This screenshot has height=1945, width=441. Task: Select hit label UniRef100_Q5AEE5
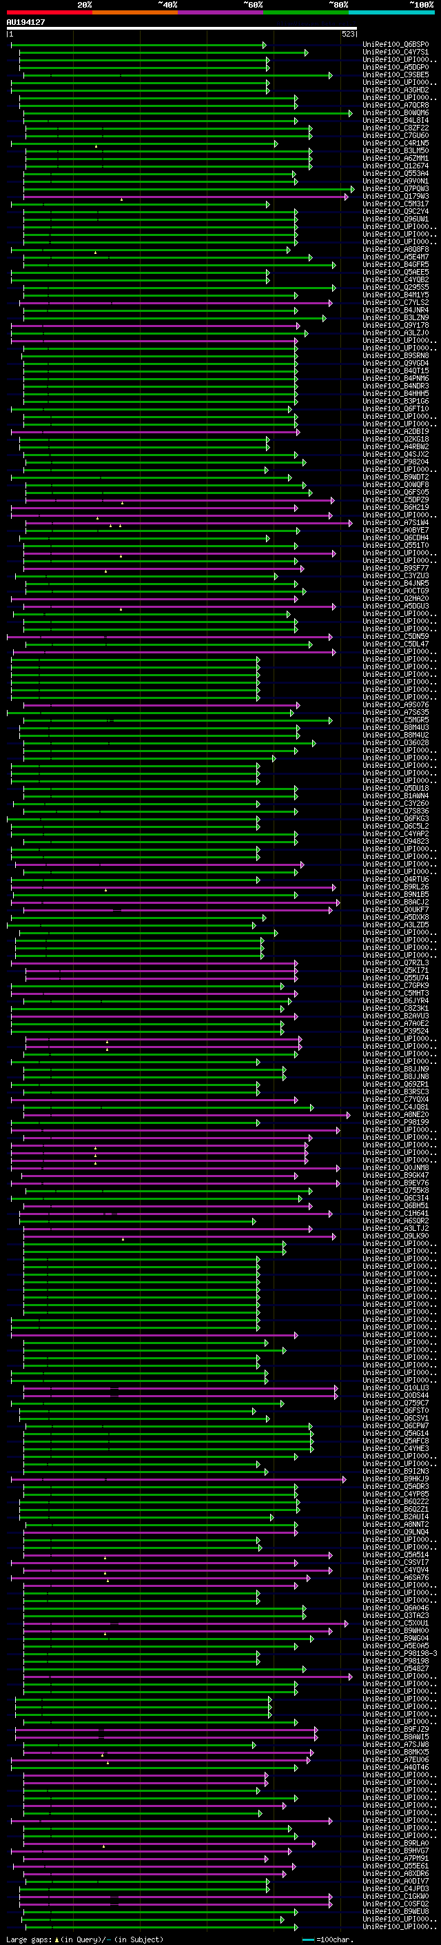pyautogui.click(x=396, y=272)
